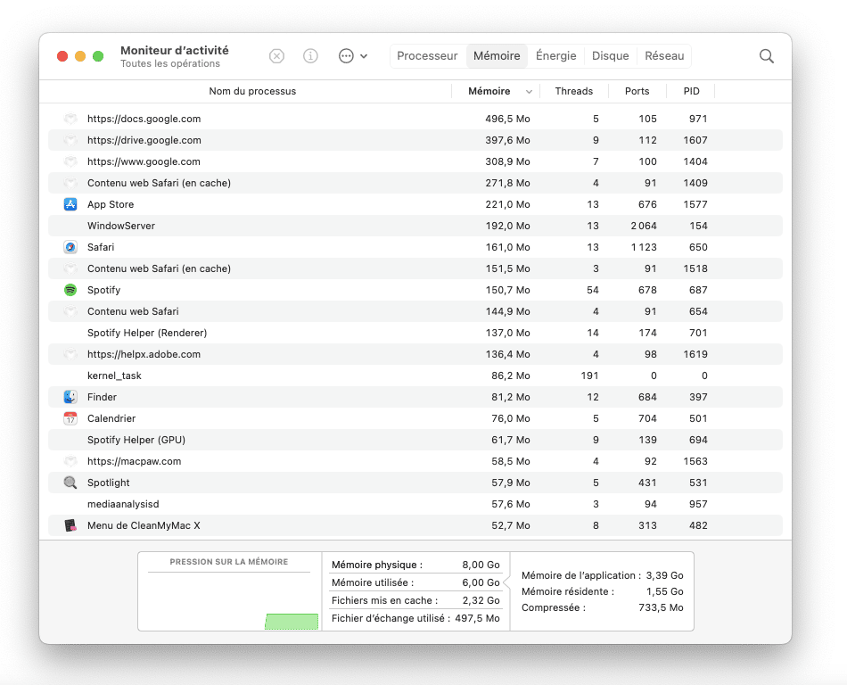Click the 496,5 Mo memory value
Screen dimensions: 847x685
[507, 119]
